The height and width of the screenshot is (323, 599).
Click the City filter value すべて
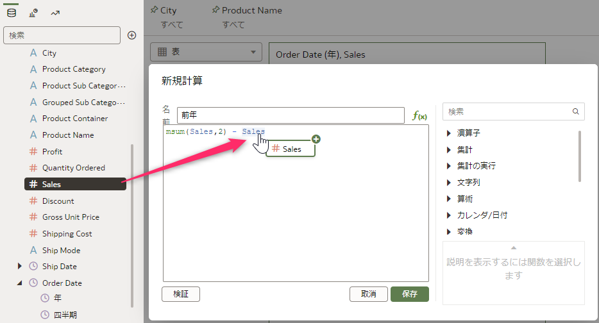[172, 25]
